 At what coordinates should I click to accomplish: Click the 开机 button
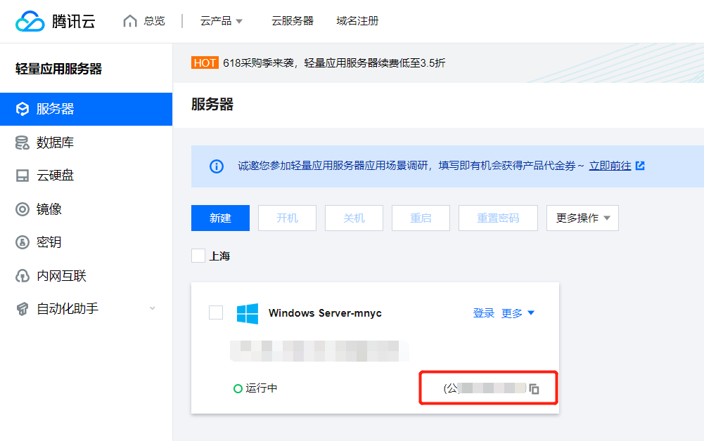(x=288, y=218)
